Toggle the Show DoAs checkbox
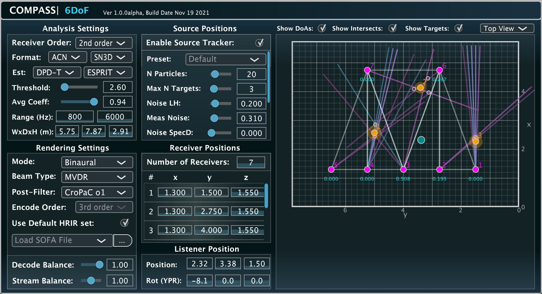Image resolution: width=542 pixels, height=294 pixels. point(322,28)
